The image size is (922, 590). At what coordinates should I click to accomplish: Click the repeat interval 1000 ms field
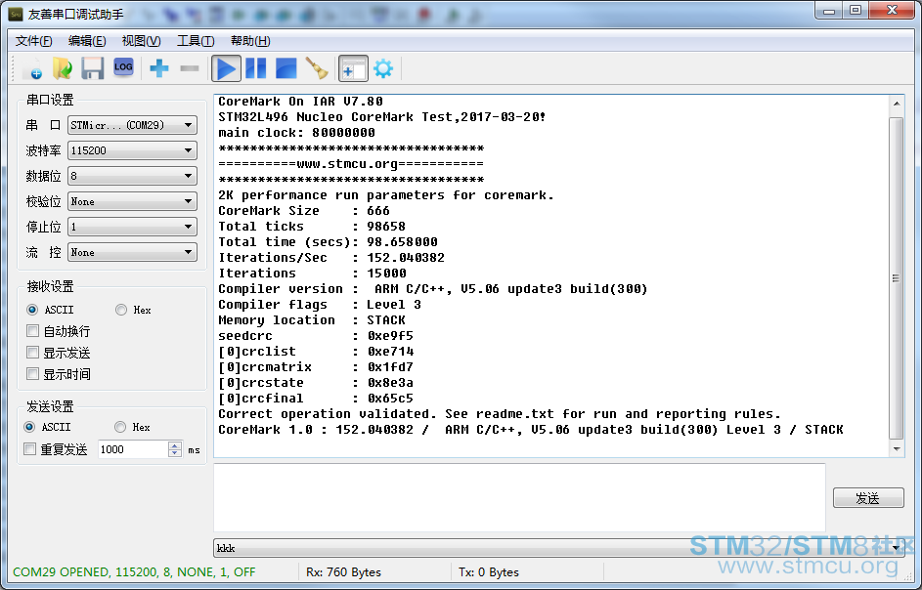[133, 449]
